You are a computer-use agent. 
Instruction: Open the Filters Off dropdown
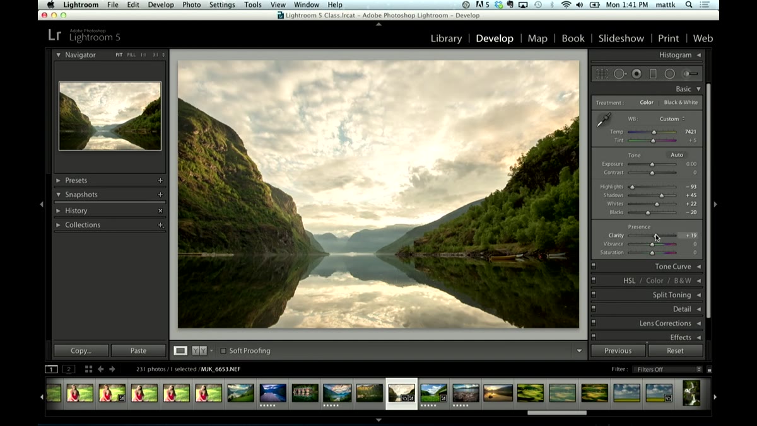pos(668,369)
